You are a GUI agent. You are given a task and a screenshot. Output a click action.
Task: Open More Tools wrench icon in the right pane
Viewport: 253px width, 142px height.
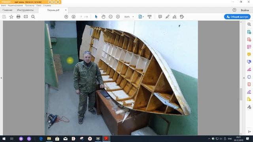(249, 107)
